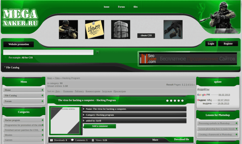242x144 pixels.
Task: Click the Add a comment button
Action: (x=100, y=126)
